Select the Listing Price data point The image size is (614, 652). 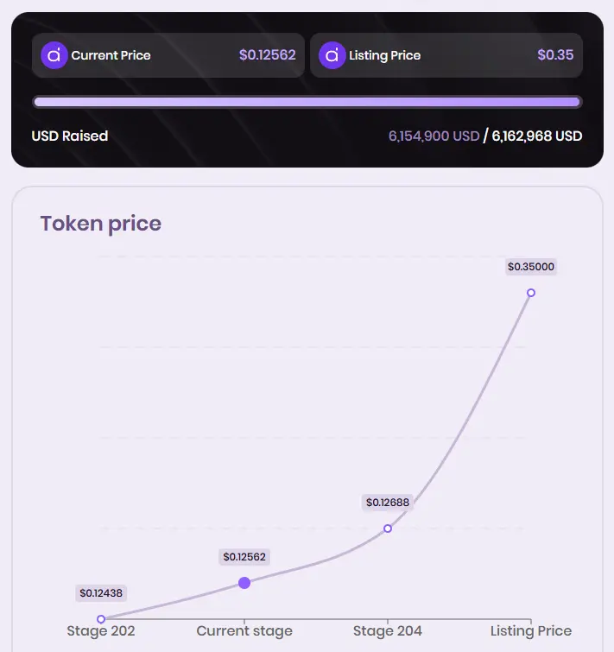pos(531,293)
